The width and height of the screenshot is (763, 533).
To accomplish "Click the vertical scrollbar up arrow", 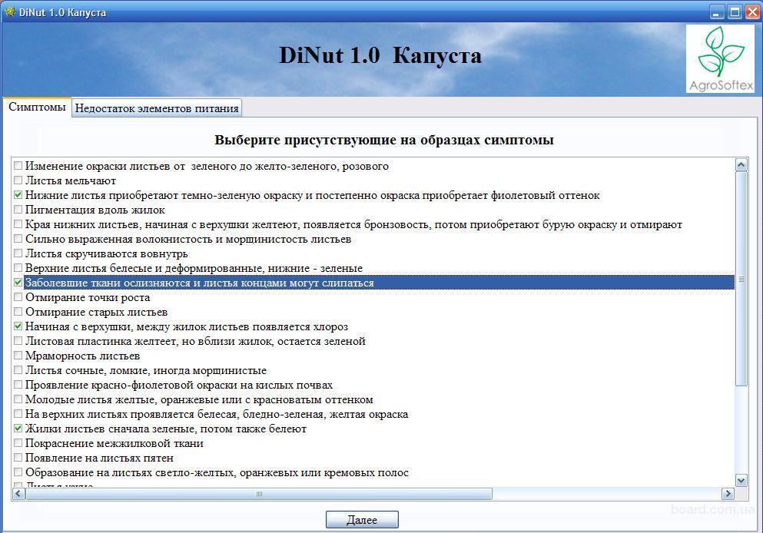I will 741,164.
